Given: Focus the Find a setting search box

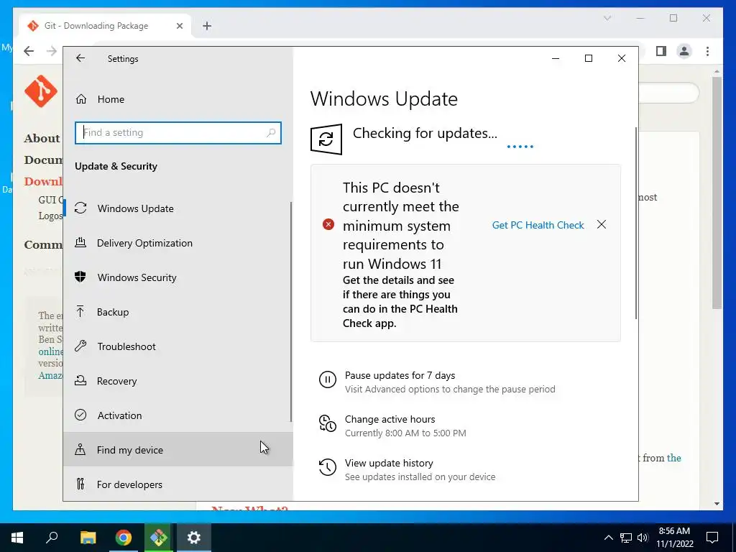Looking at the screenshot, I should tap(178, 133).
